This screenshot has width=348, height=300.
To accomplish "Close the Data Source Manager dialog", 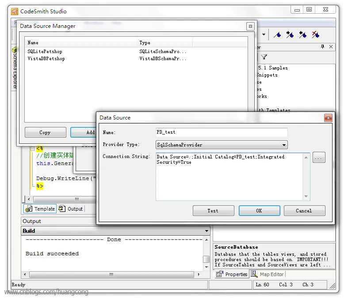I will click(x=250, y=26).
